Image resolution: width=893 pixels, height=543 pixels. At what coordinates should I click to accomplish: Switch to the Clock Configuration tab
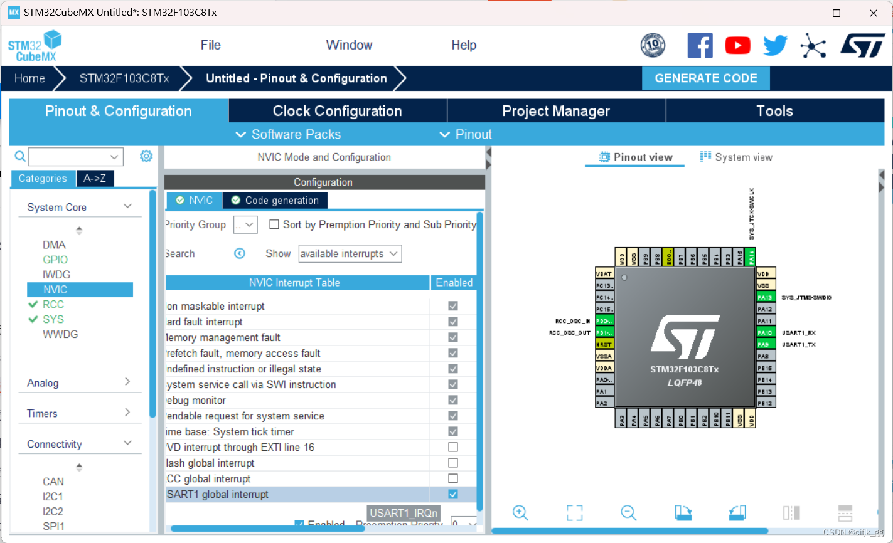337,110
